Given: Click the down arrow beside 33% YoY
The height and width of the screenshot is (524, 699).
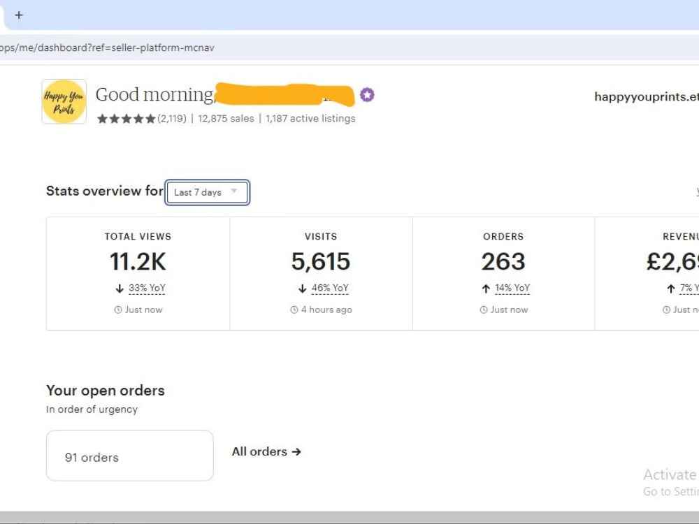Looking at the screenshot, I should (x=120, y=289).
